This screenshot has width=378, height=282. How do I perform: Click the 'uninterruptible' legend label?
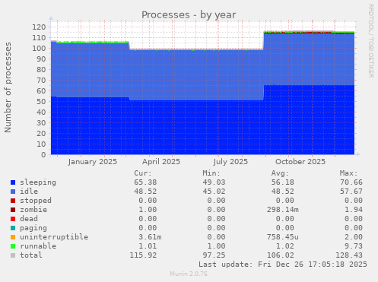[x=54, y=237]
